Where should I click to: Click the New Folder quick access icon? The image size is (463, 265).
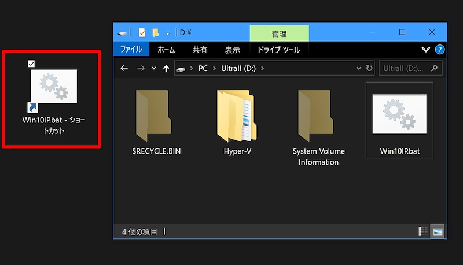click(155, 33)
